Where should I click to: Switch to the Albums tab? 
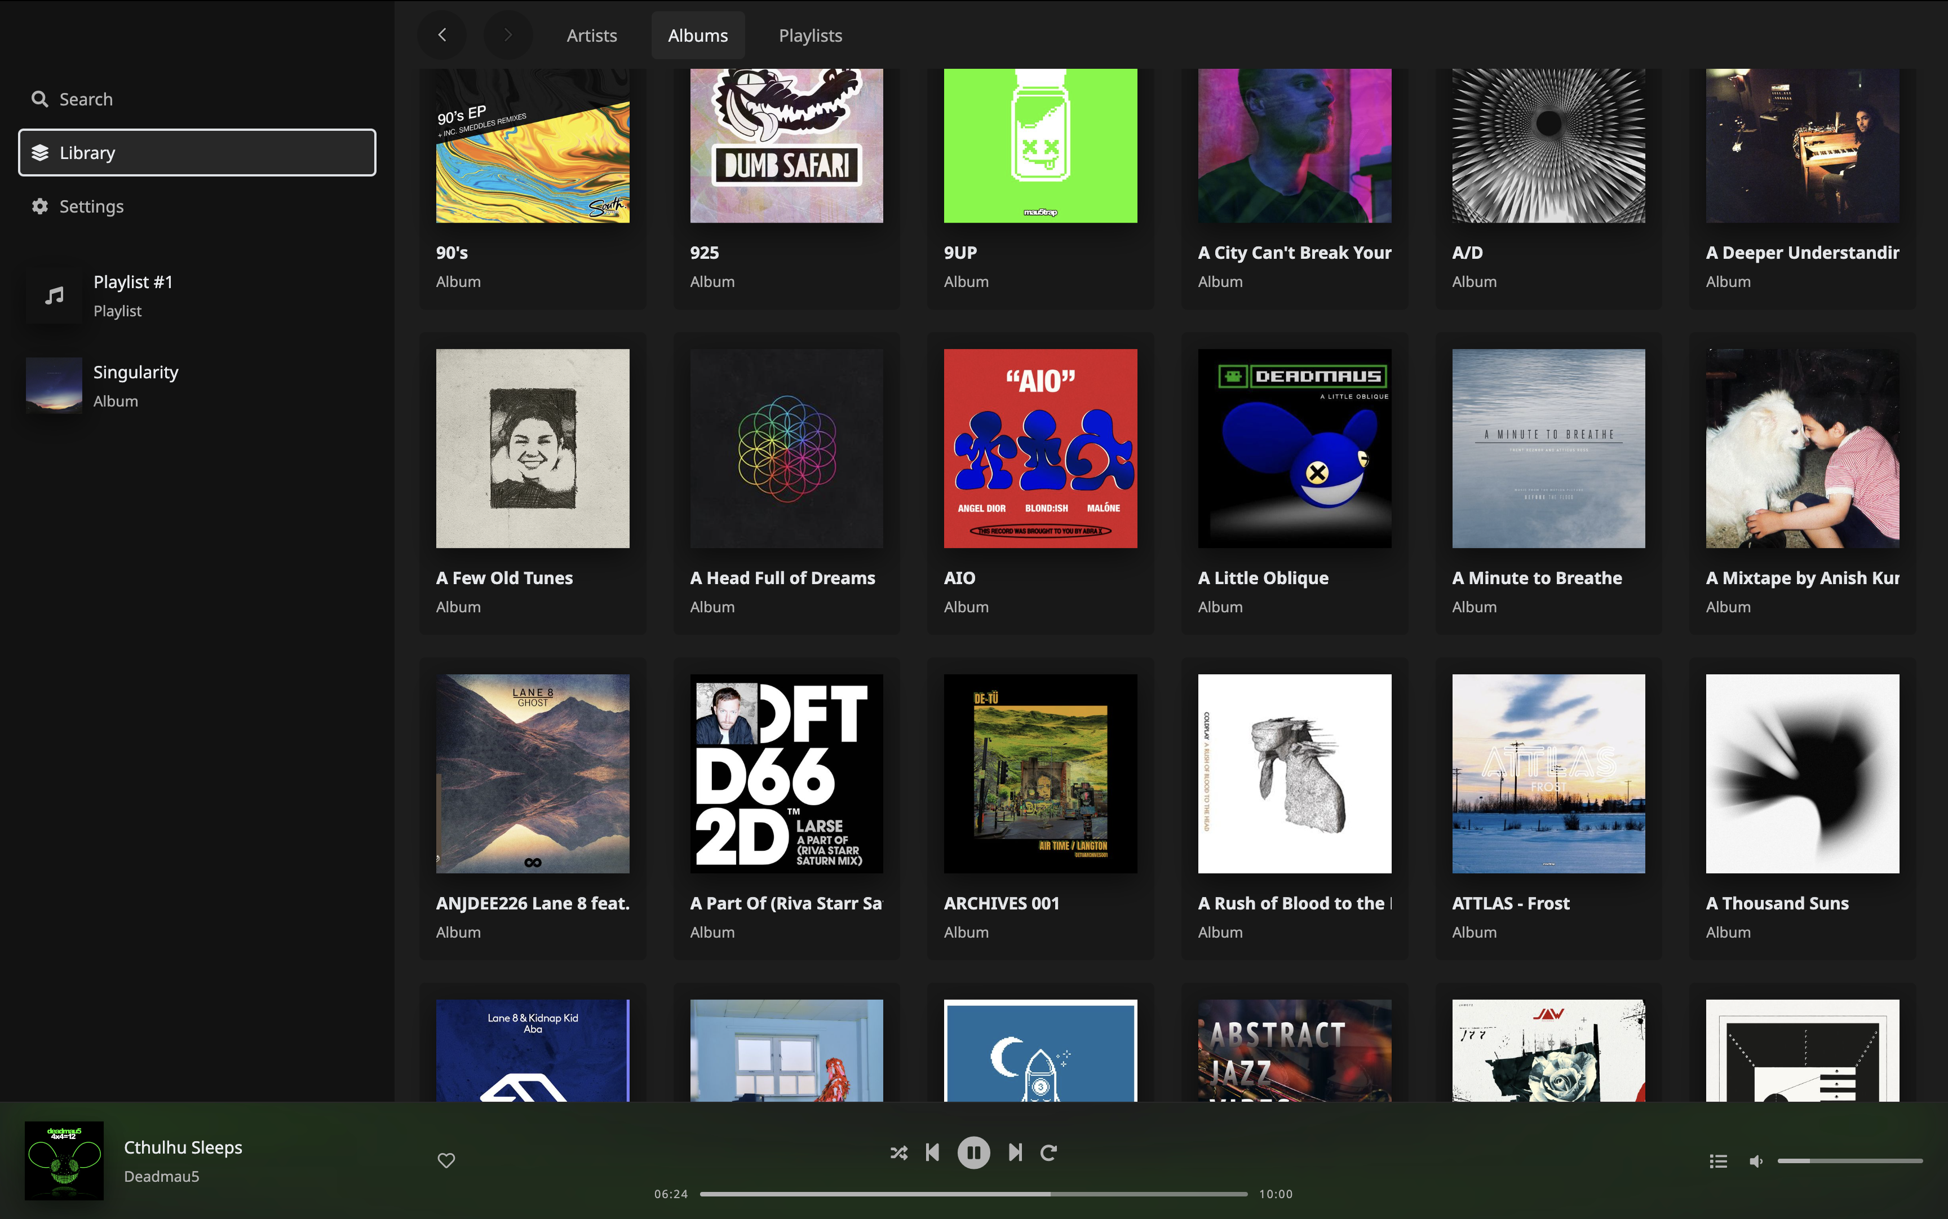698,36
